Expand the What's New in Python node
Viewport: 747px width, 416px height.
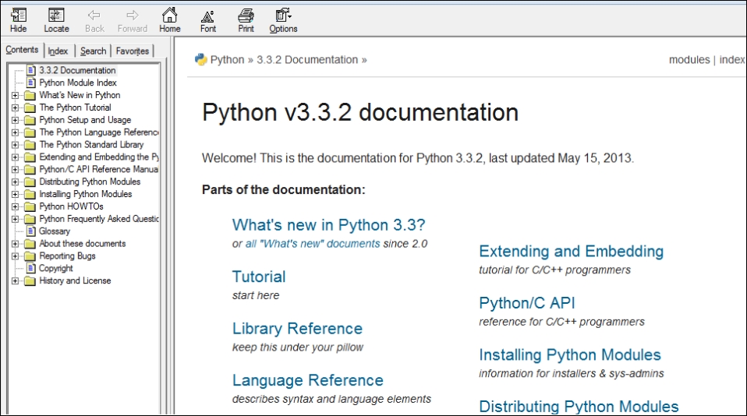(16, 95)
